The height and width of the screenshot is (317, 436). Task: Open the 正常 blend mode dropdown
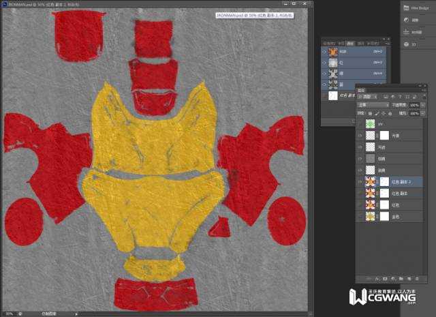[373, 105]
